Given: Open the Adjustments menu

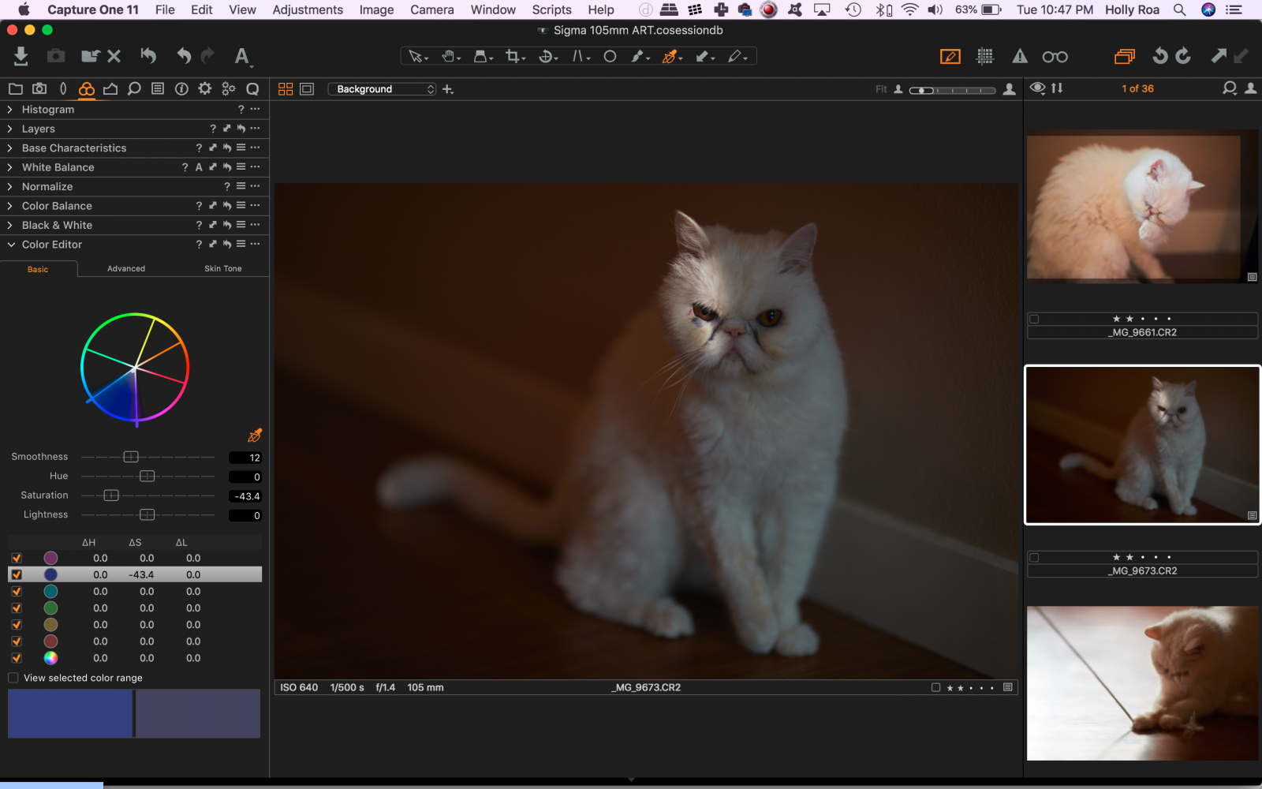Looking at the screenshot, I should click(307, 9).
